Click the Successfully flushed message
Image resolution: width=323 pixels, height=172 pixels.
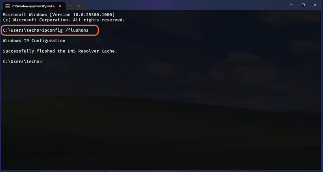click(x=60, y=51)
